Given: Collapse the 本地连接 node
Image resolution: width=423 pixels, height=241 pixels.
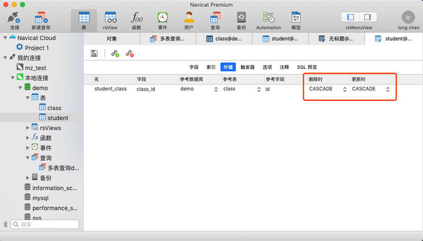Looking at the screenshot, I should point(12,77).
